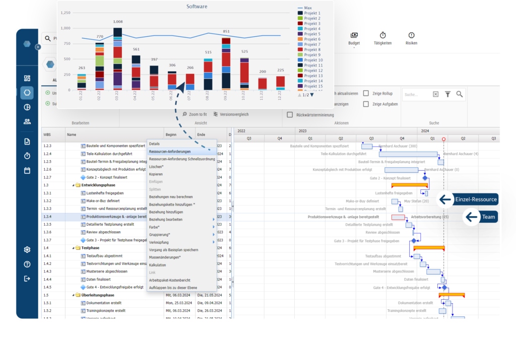Image resolution: width=516 pixels, height=344 pixels.
Task: Enable the Zeige Rollup checkbox
Action: [366, 94]
